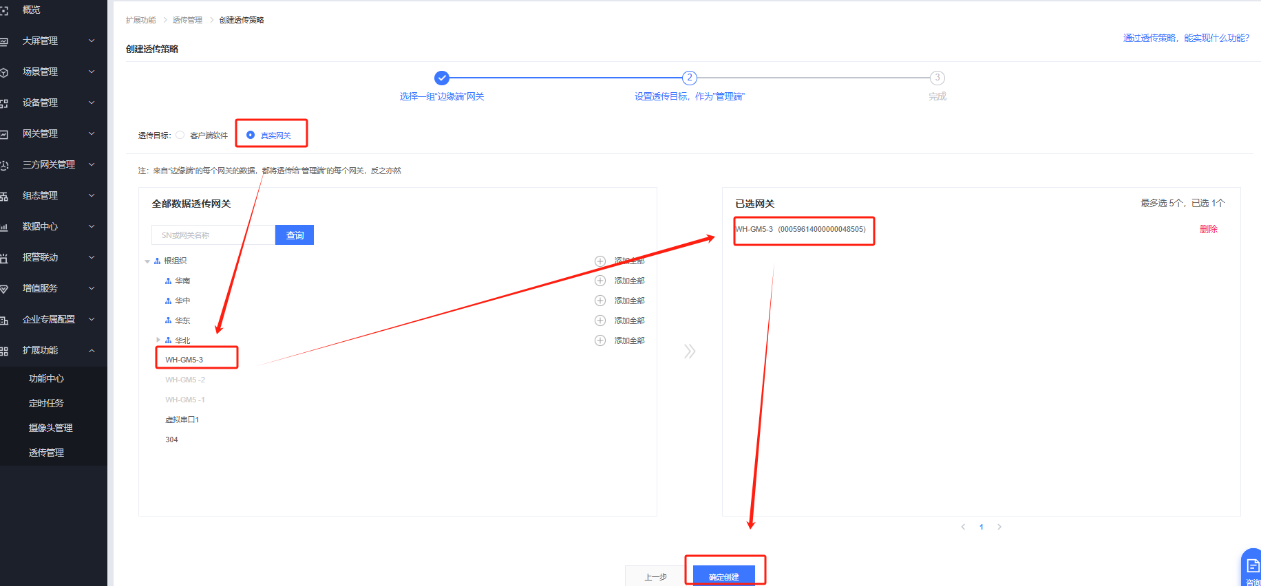Click the 最多选 5个，已选 1个 counter text
The width and height of the screenshot is (1261, 586).
click(x=1183, y=203)
